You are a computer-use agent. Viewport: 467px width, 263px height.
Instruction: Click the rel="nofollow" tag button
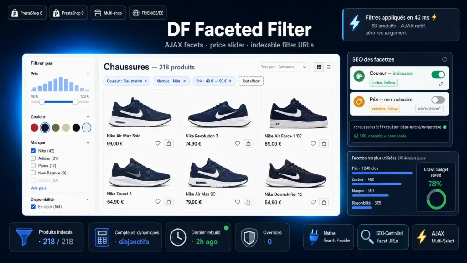point(429,109)
